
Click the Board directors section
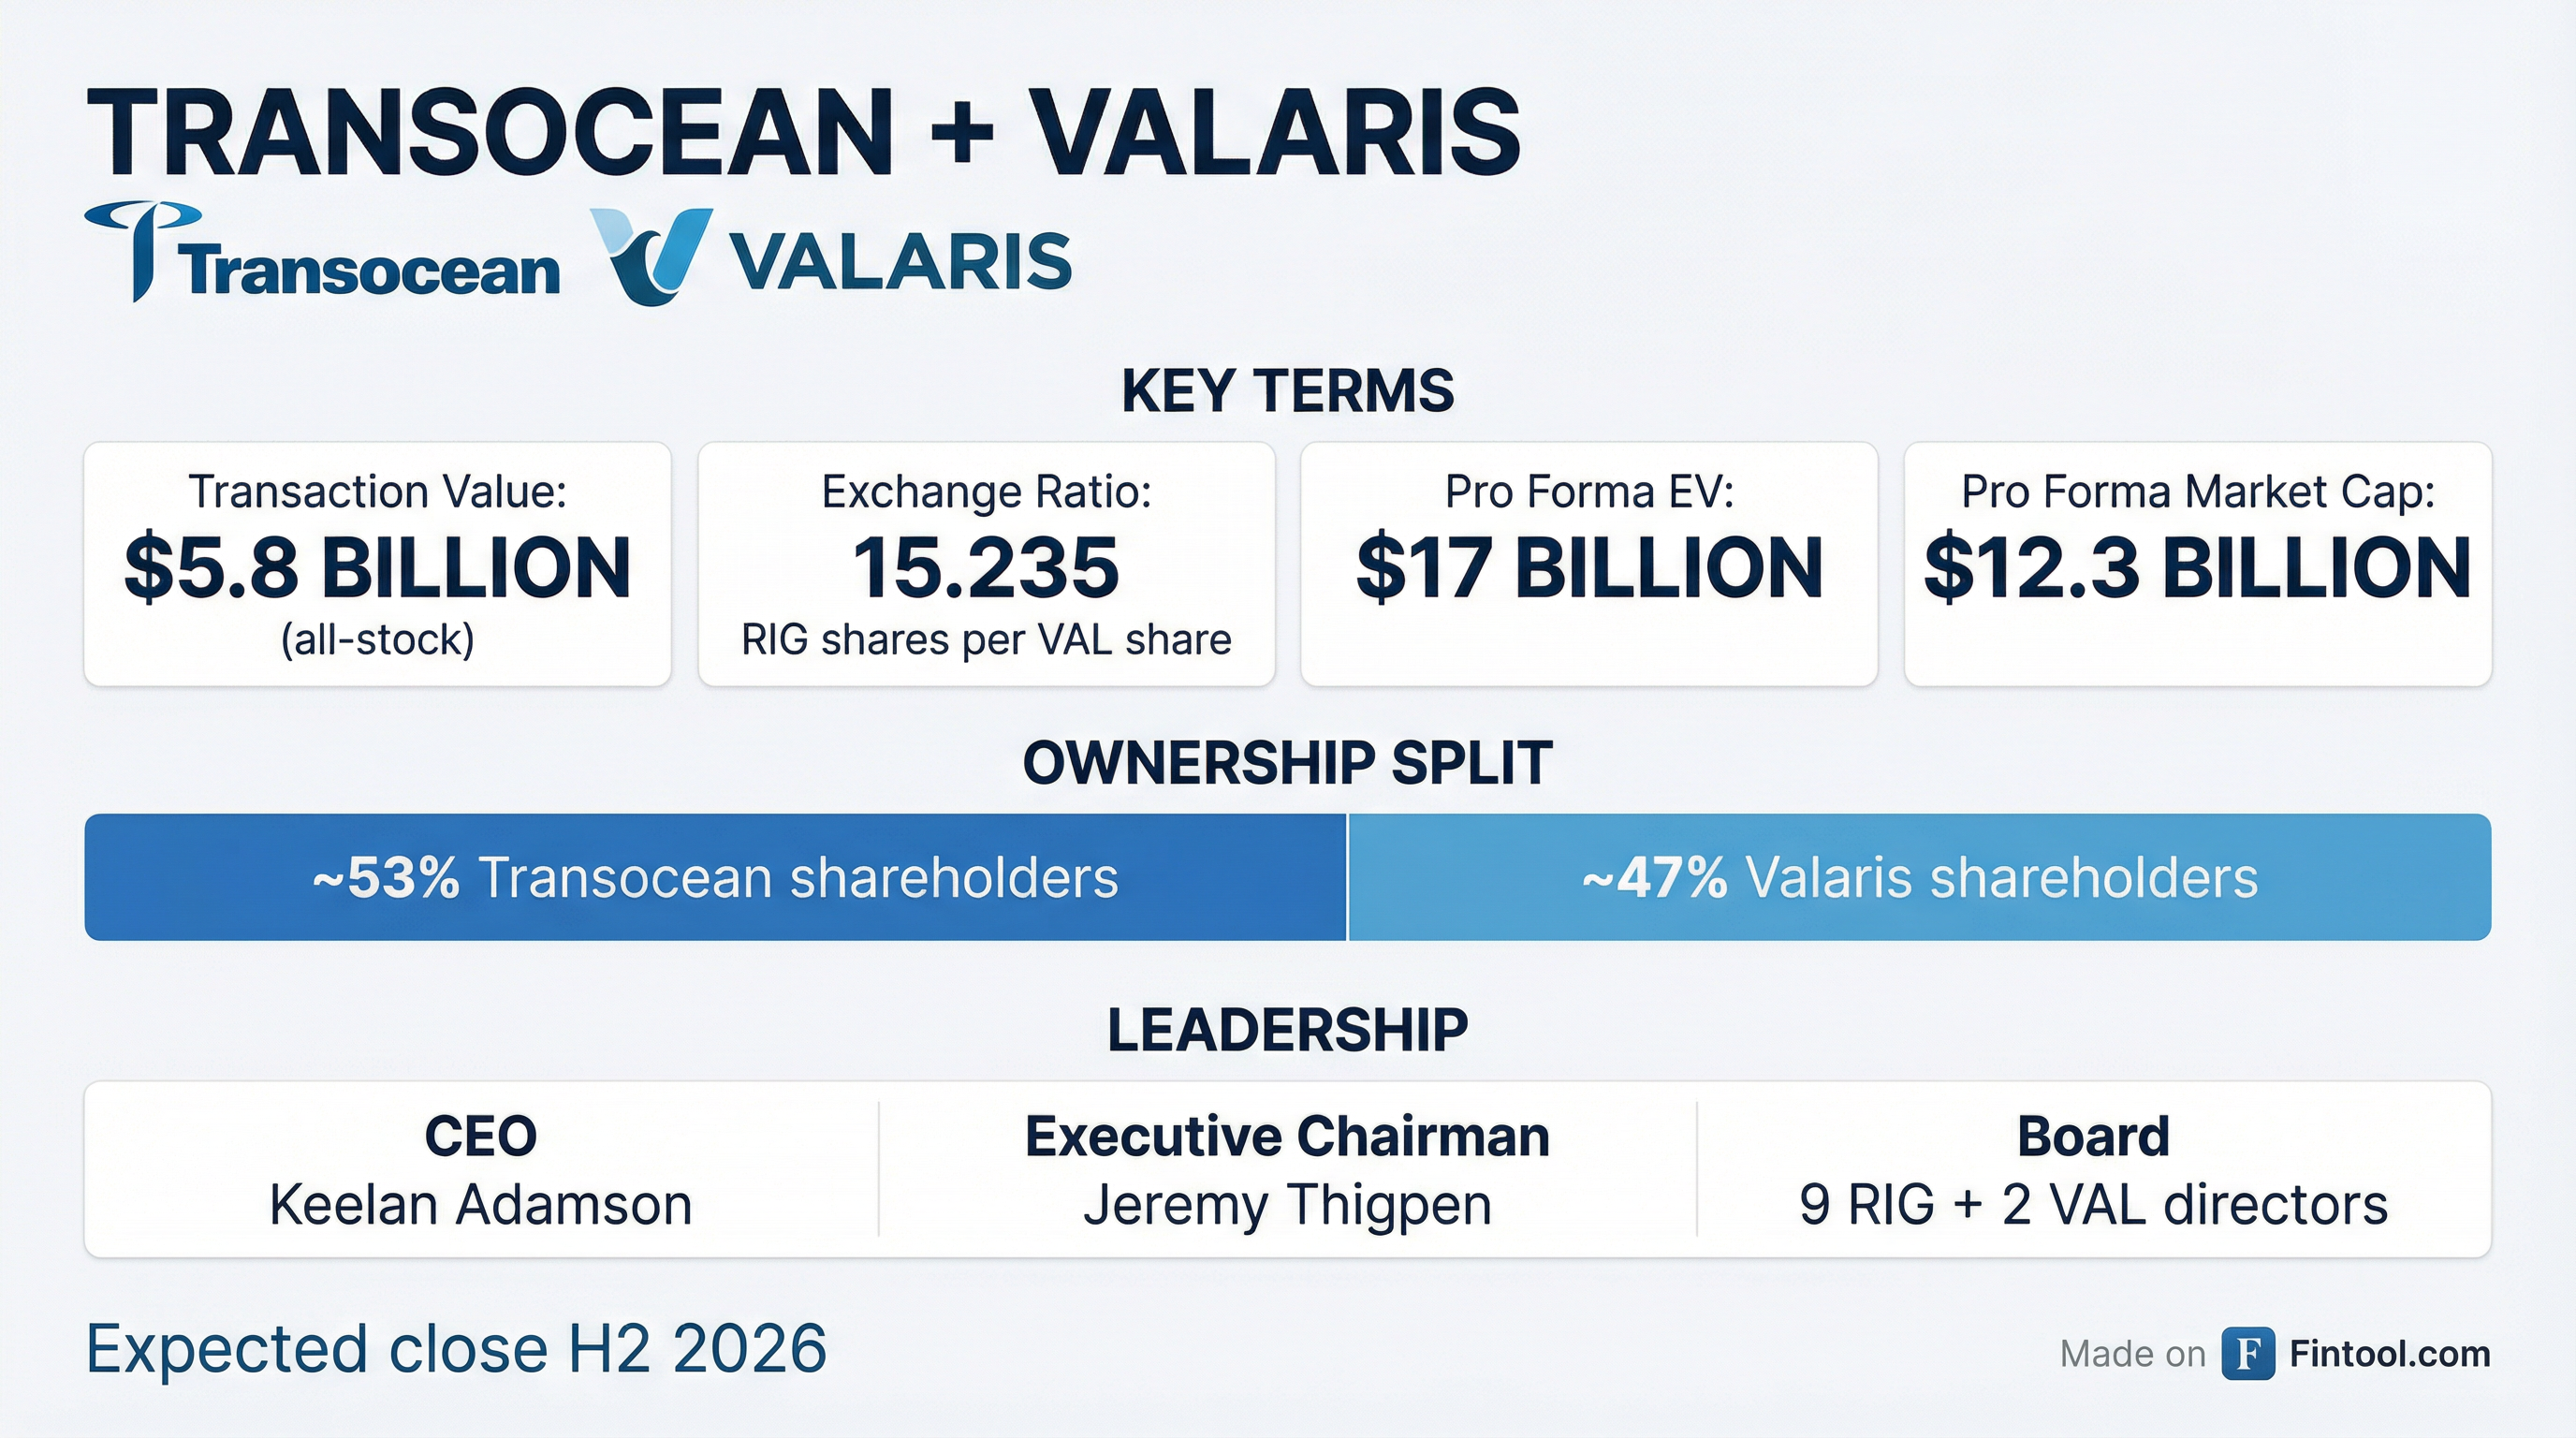[2093, 1169]
